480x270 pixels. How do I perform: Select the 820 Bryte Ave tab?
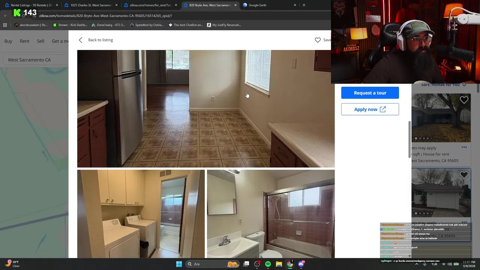(210, 5)
